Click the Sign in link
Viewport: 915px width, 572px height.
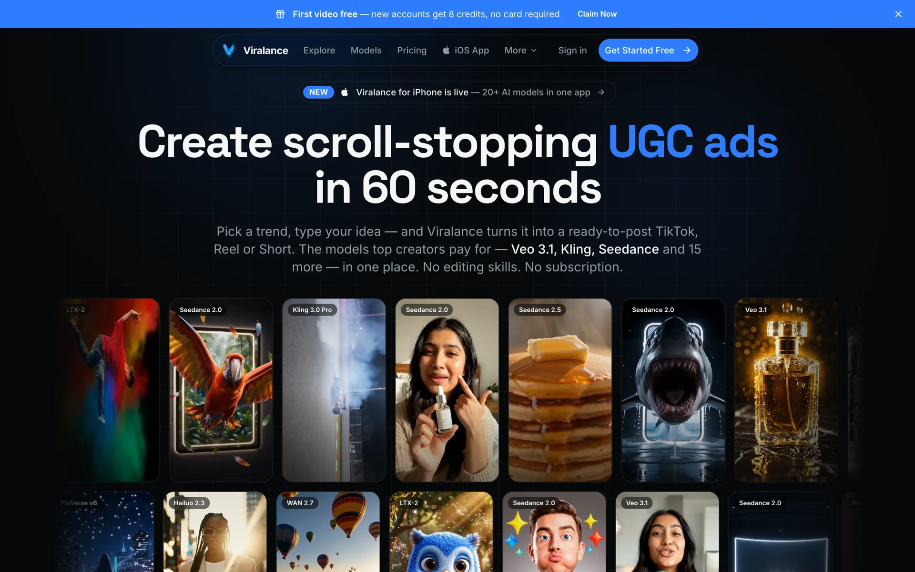[572, 50]
